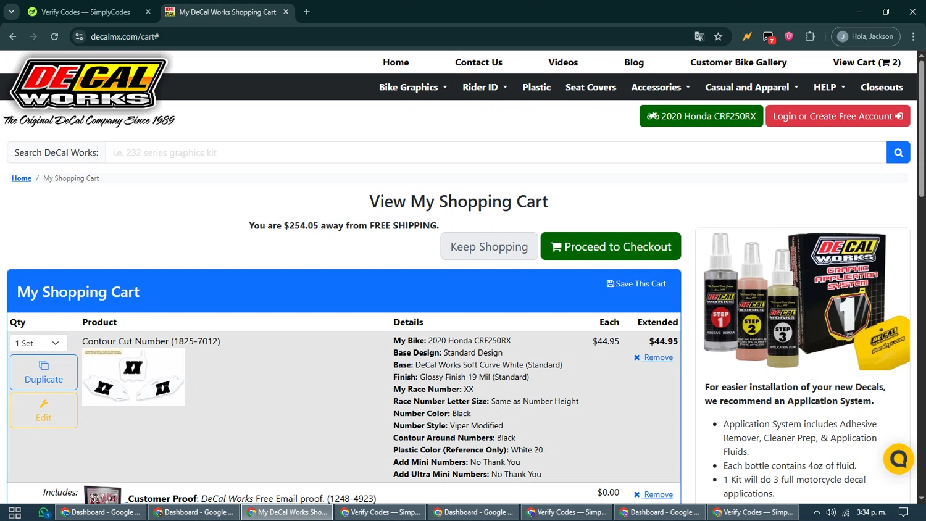Viewport: 926px width, 521px height.
Task: Click Login or Create Free Account
Action: tap(838, 116)
